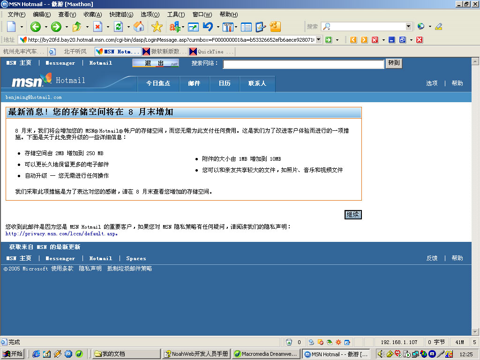Click the status bar recycle bin icon
Viewport: 480px width, 360px height.
click(289, 342)
